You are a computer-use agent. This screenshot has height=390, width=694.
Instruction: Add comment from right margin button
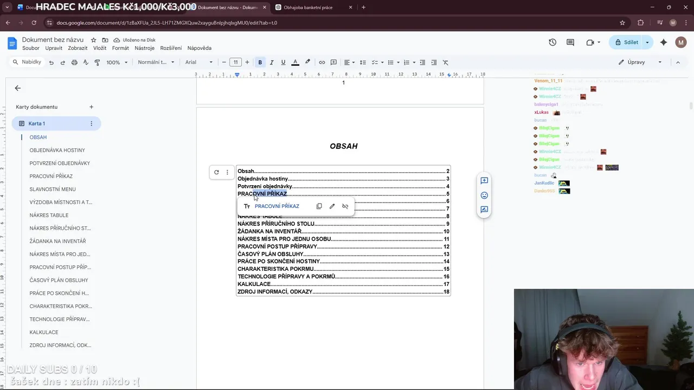coord(484,180)
